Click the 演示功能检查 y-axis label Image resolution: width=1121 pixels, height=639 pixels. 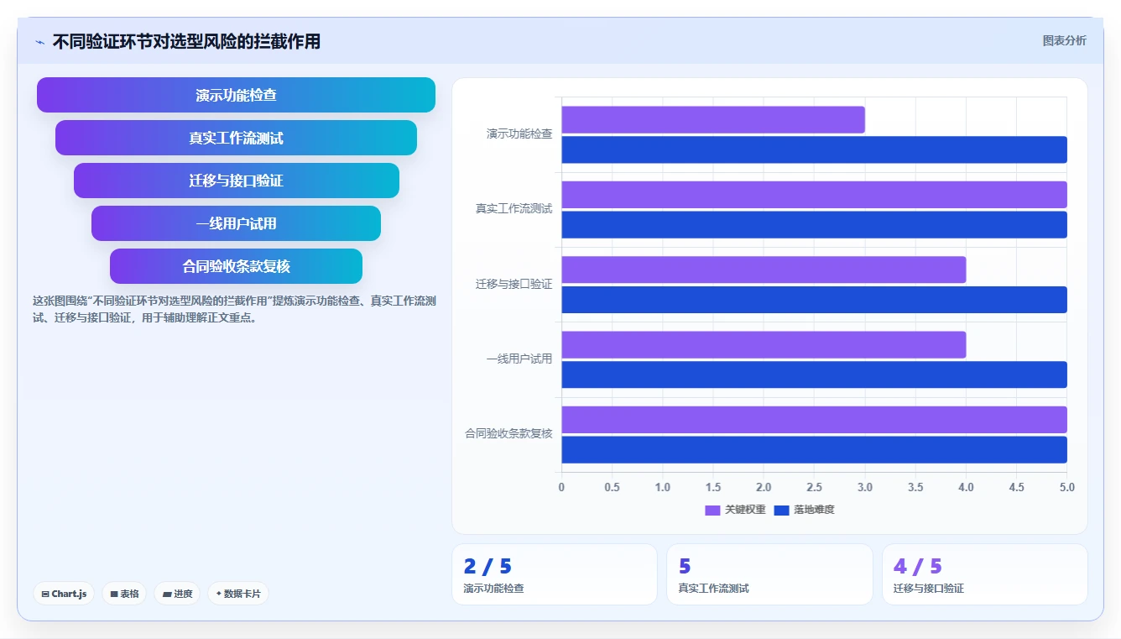tap(519, 134)
